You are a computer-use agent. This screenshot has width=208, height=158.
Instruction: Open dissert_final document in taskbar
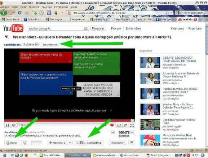tap(131, 155)
